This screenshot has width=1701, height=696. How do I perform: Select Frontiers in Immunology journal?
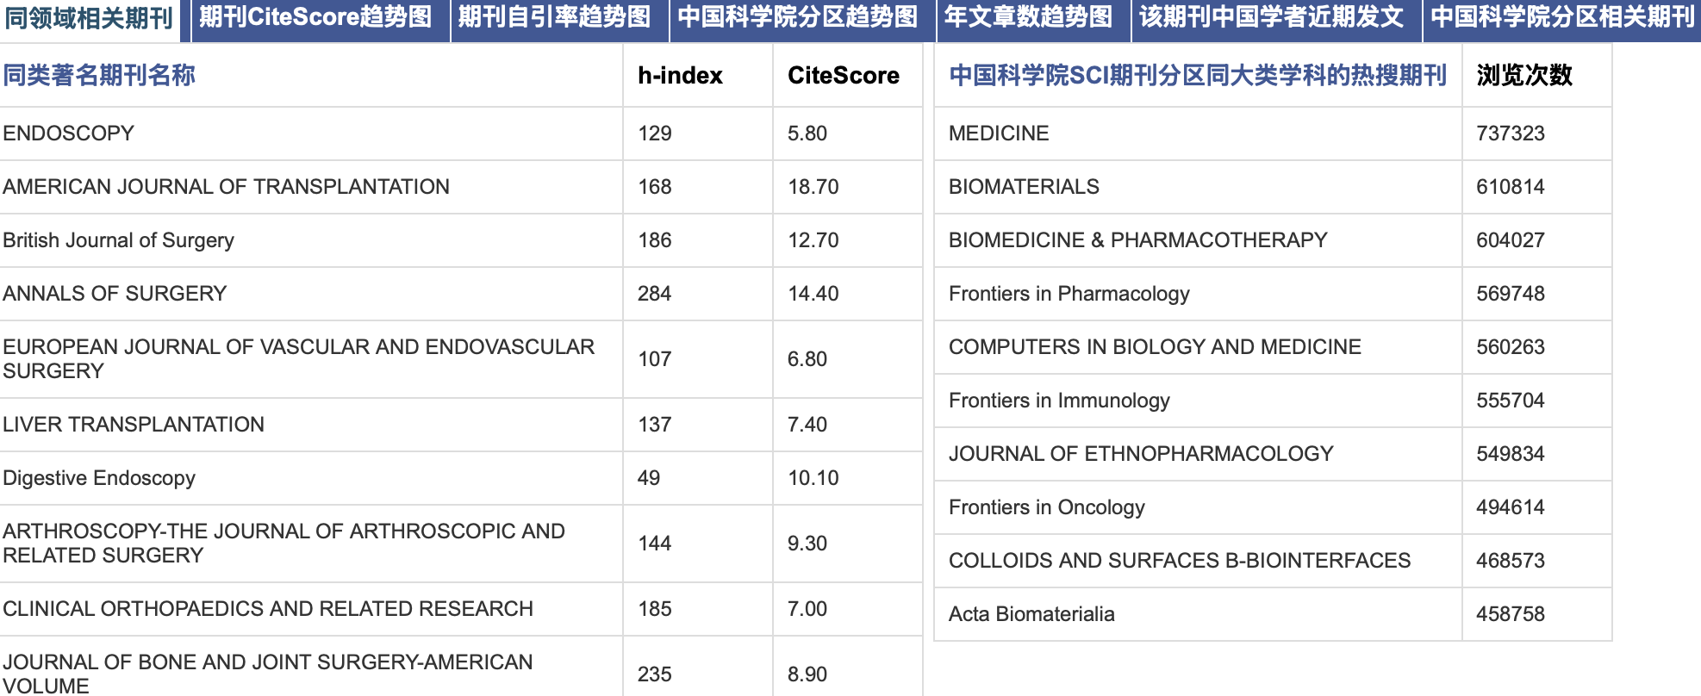[1059, 401]
